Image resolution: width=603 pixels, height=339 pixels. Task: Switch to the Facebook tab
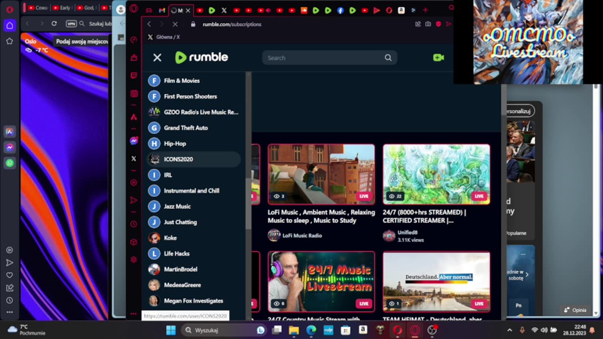(340, 10)
